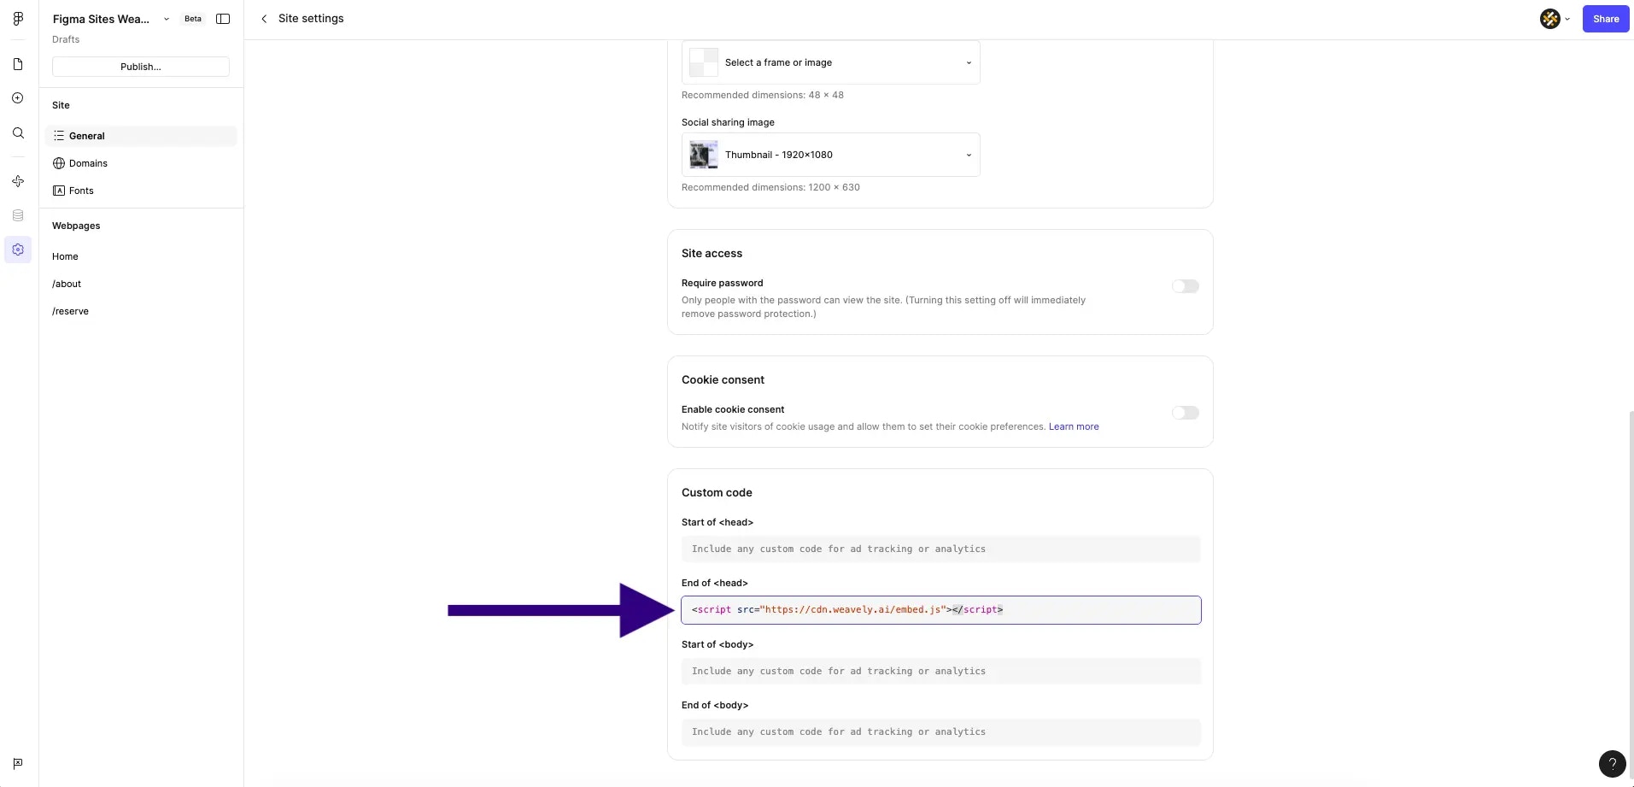The height and width of the screenshot is (787, 1634).
Task: Switch to the Domains settings tab
Action: [x=89, y=162]
